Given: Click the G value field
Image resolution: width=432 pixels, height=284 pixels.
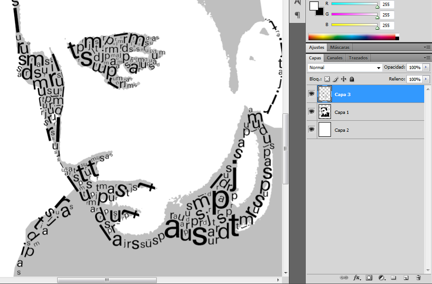Looking at the screenshot, I should [x=387, y=15].
